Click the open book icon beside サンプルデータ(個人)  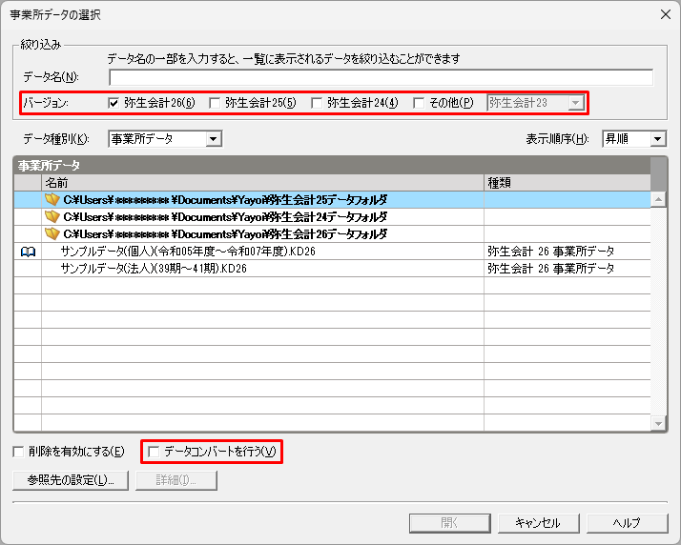pyautogui.click(x=28, y=252)
